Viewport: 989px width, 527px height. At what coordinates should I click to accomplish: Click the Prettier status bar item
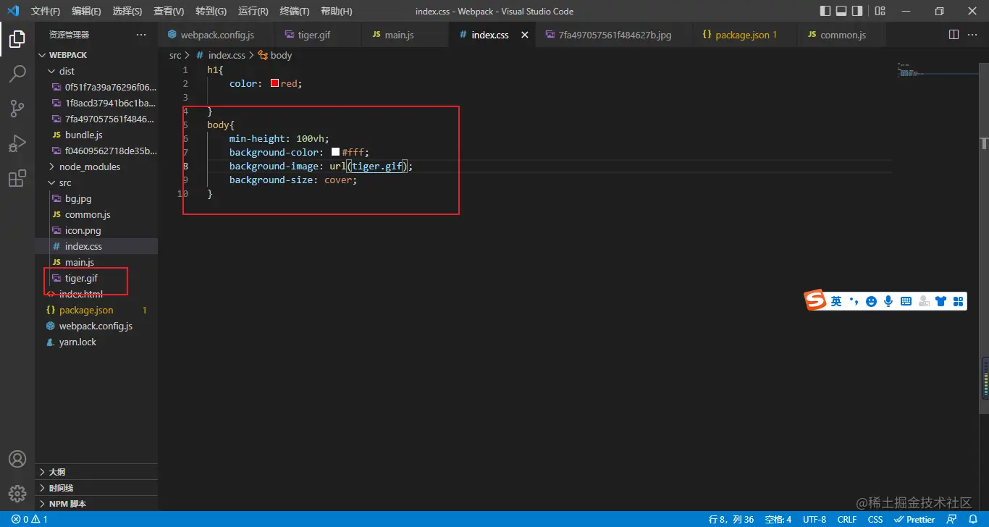(x=915, y=519)
